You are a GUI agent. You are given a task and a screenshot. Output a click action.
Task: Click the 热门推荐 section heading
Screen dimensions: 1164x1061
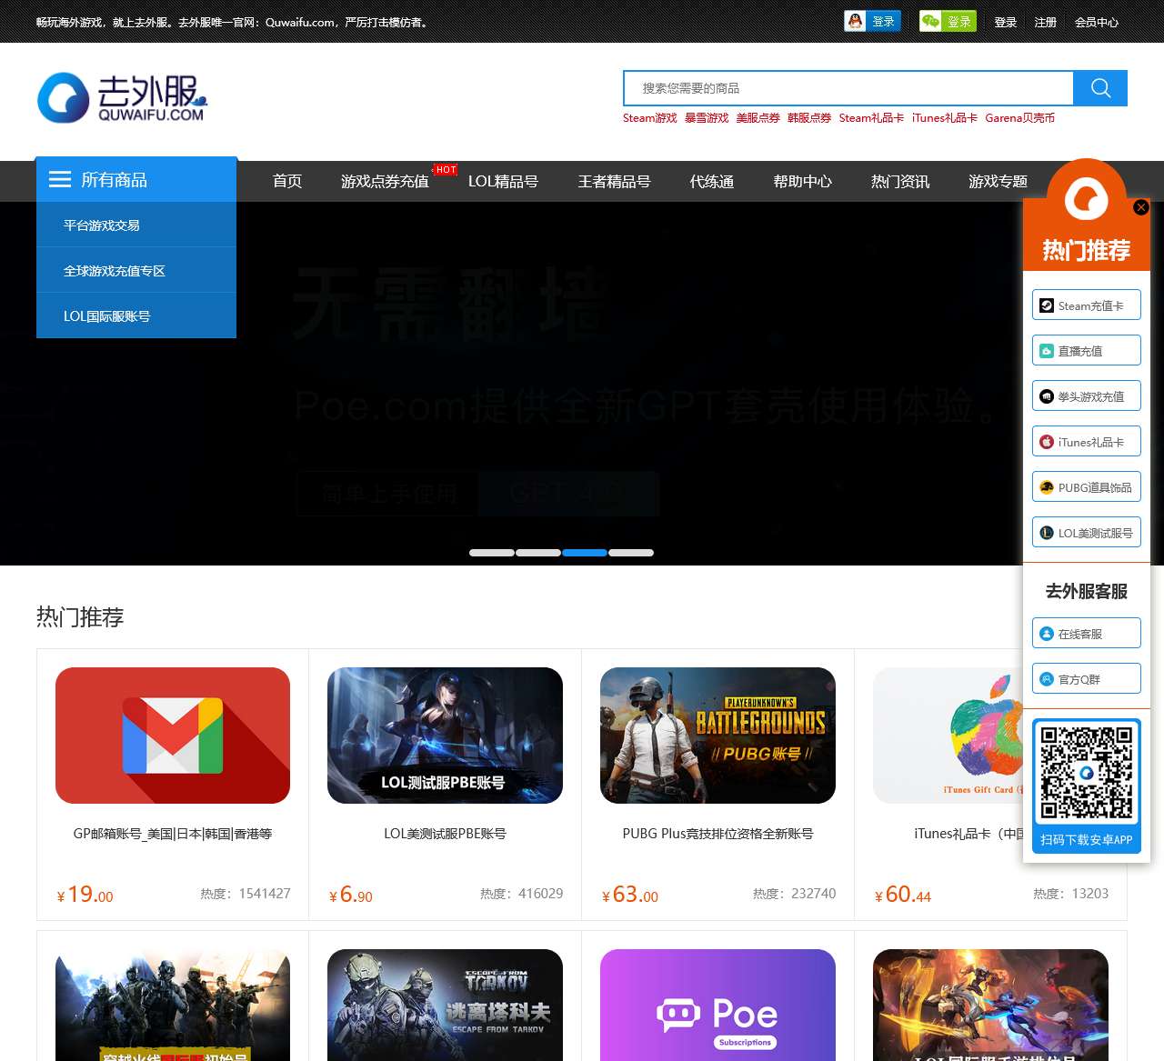tap(80, 617)
